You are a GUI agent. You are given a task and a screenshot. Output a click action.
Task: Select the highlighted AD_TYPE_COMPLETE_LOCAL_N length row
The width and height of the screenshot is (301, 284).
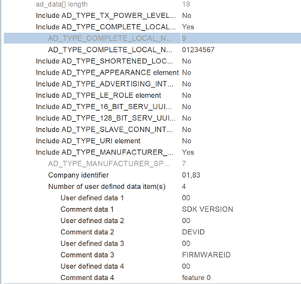point(152,38)
